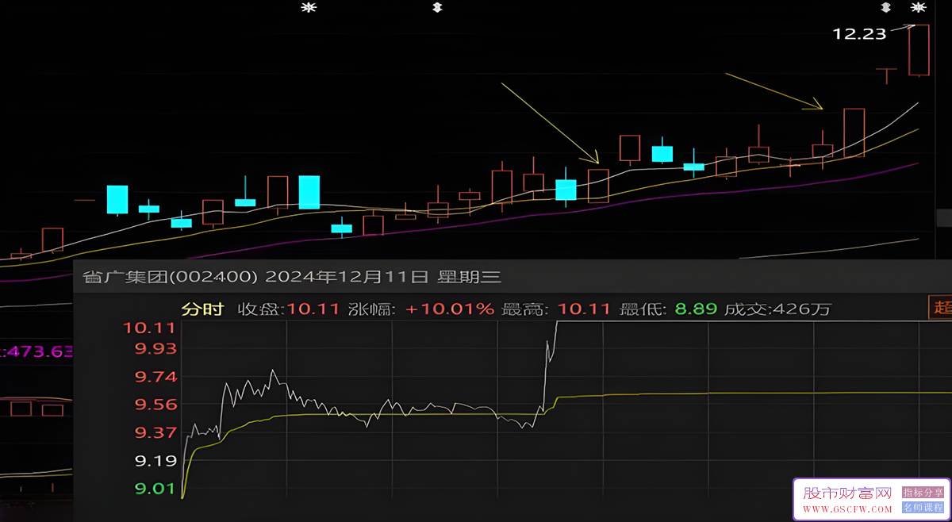Viewport: 952px width, 522px height.
Task: Click the orange 超 button in the intraday panel
Action: coord(941,308)
